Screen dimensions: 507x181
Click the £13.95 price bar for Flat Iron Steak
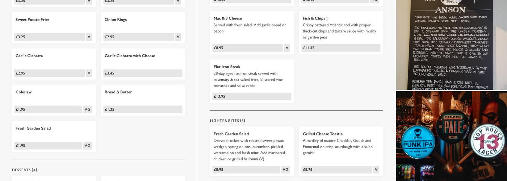pos(251,96)
